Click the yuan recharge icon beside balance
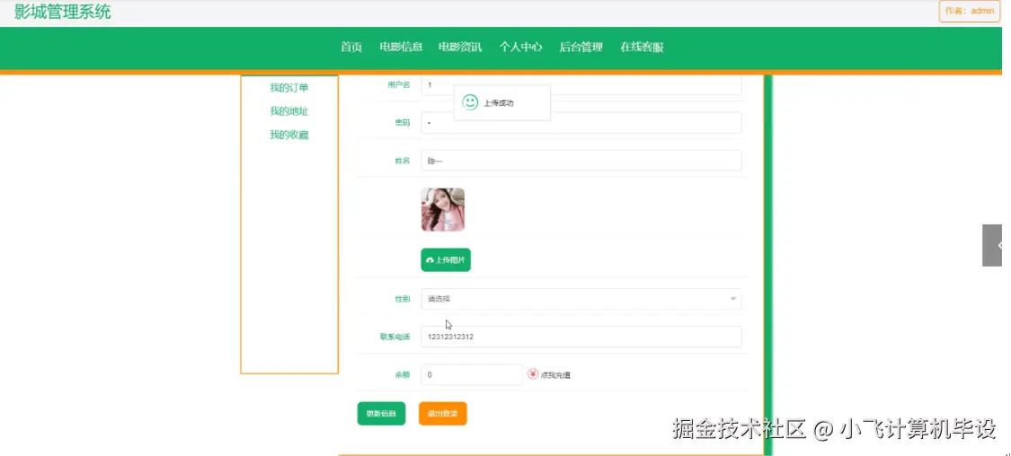 pos(533,374)
